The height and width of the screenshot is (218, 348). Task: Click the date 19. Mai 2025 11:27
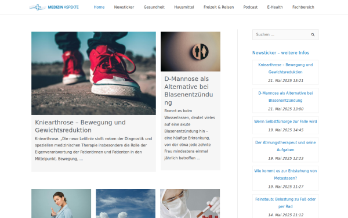[x=285, y=187]
